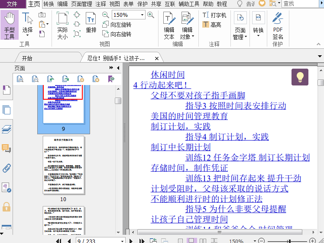The width and height of the screenshot is (324, 243).
Task: Open the Page Management ribbon button
Action: coord(240,25)
